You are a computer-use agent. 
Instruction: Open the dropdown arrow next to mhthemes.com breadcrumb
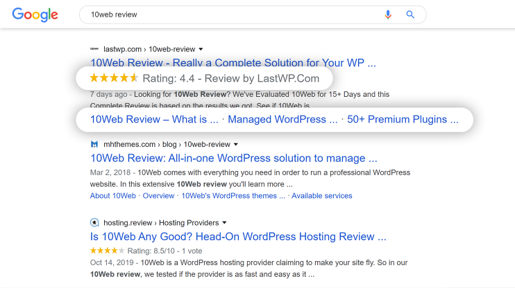(235, 144)
